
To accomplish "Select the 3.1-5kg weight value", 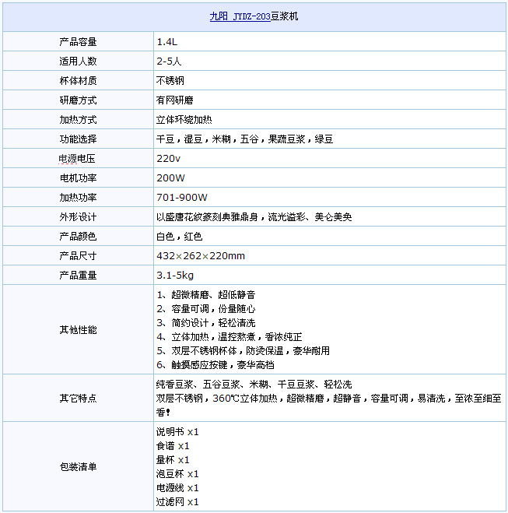I will 175,276.
